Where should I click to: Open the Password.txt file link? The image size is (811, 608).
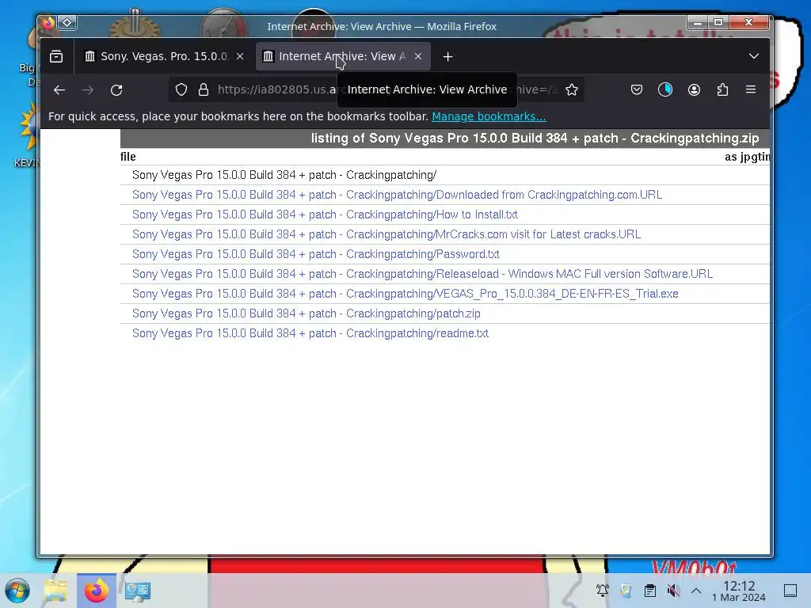click(x=315, y=254)
